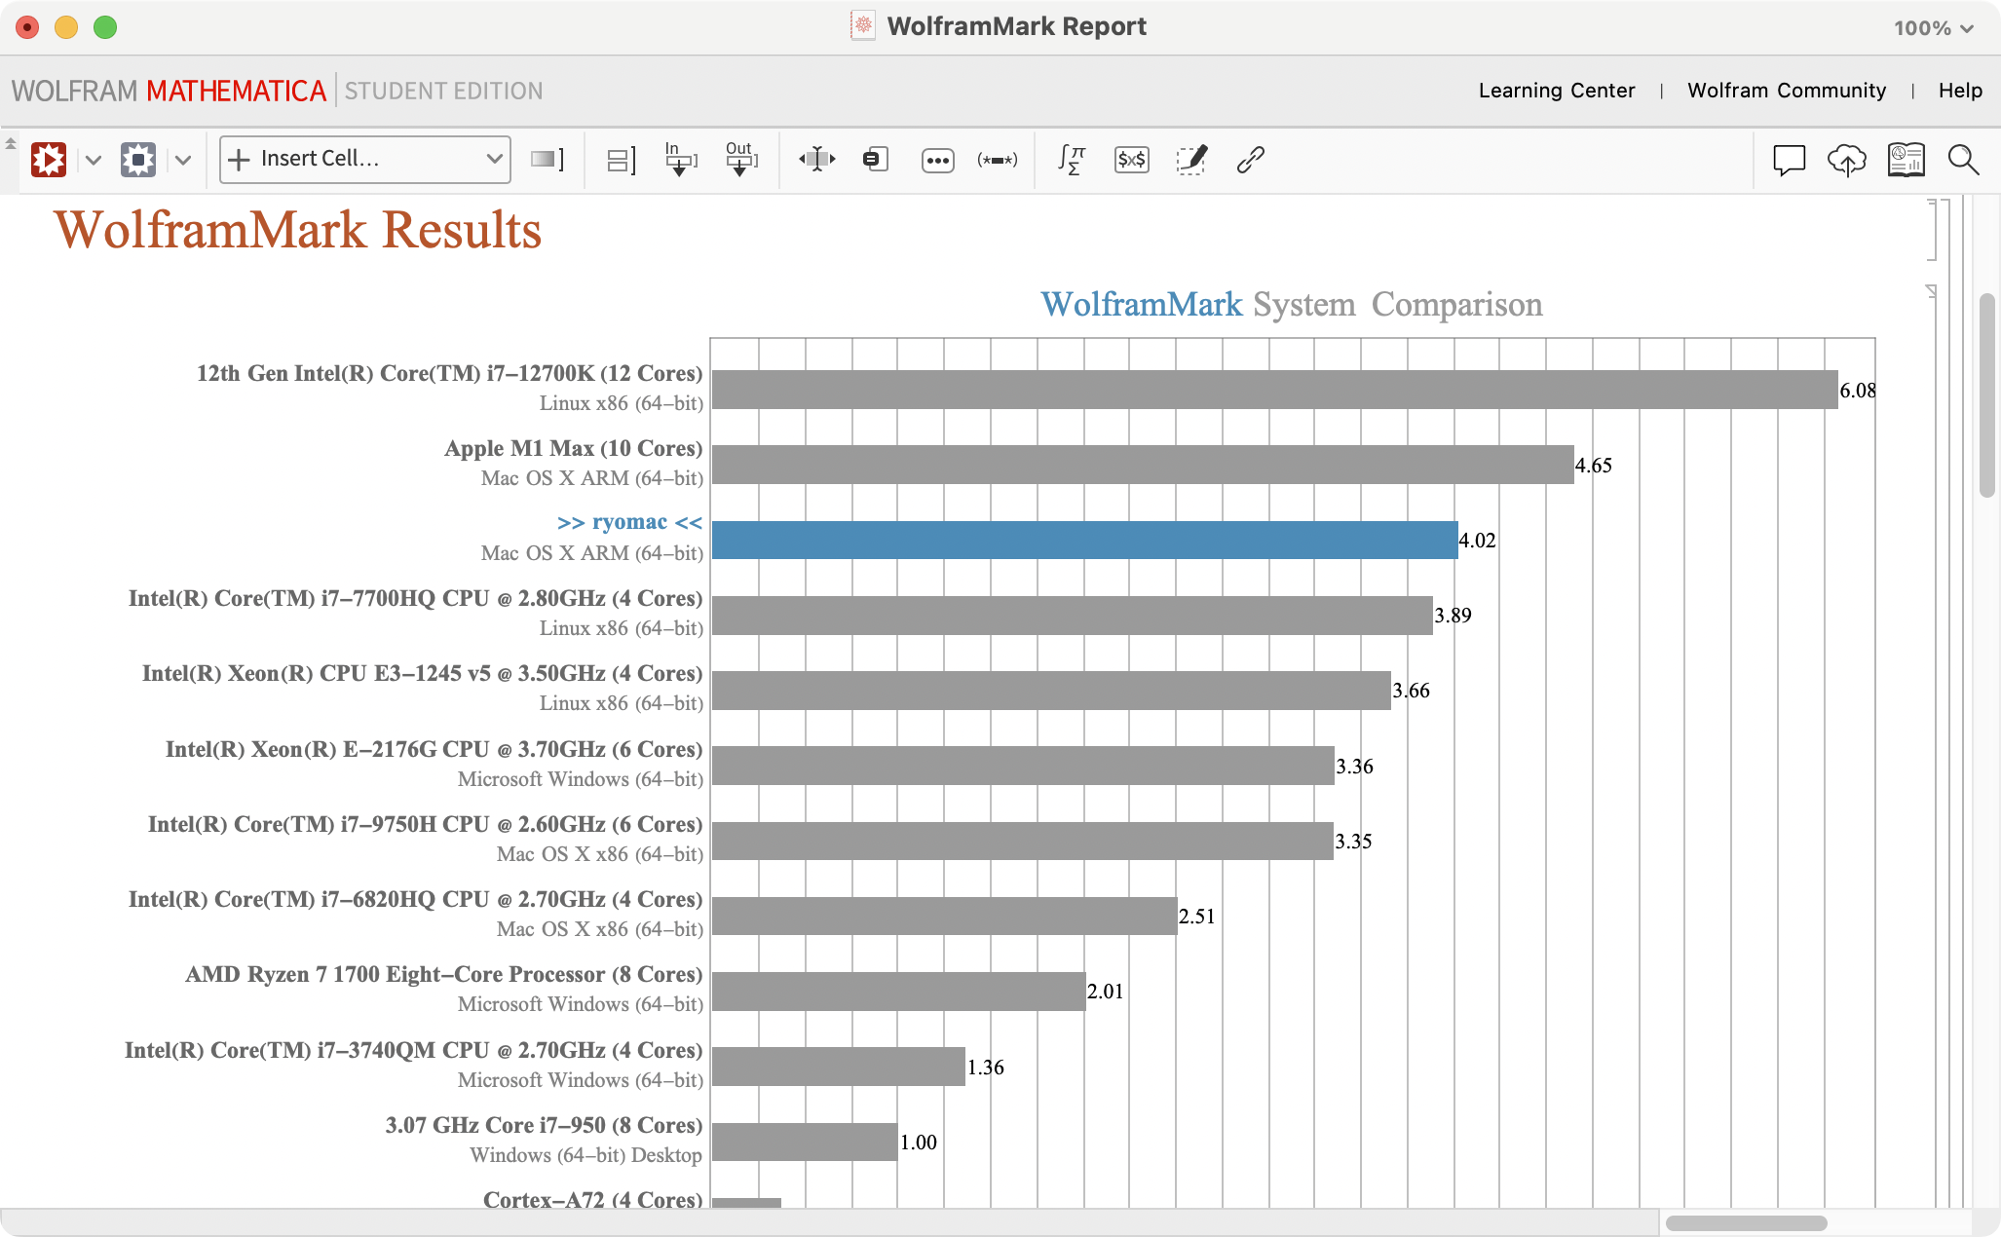Click the green zoom window button

[x=105, y=27]
